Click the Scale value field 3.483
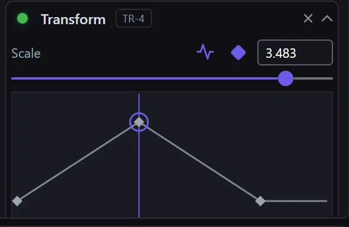 pos(295,52)
